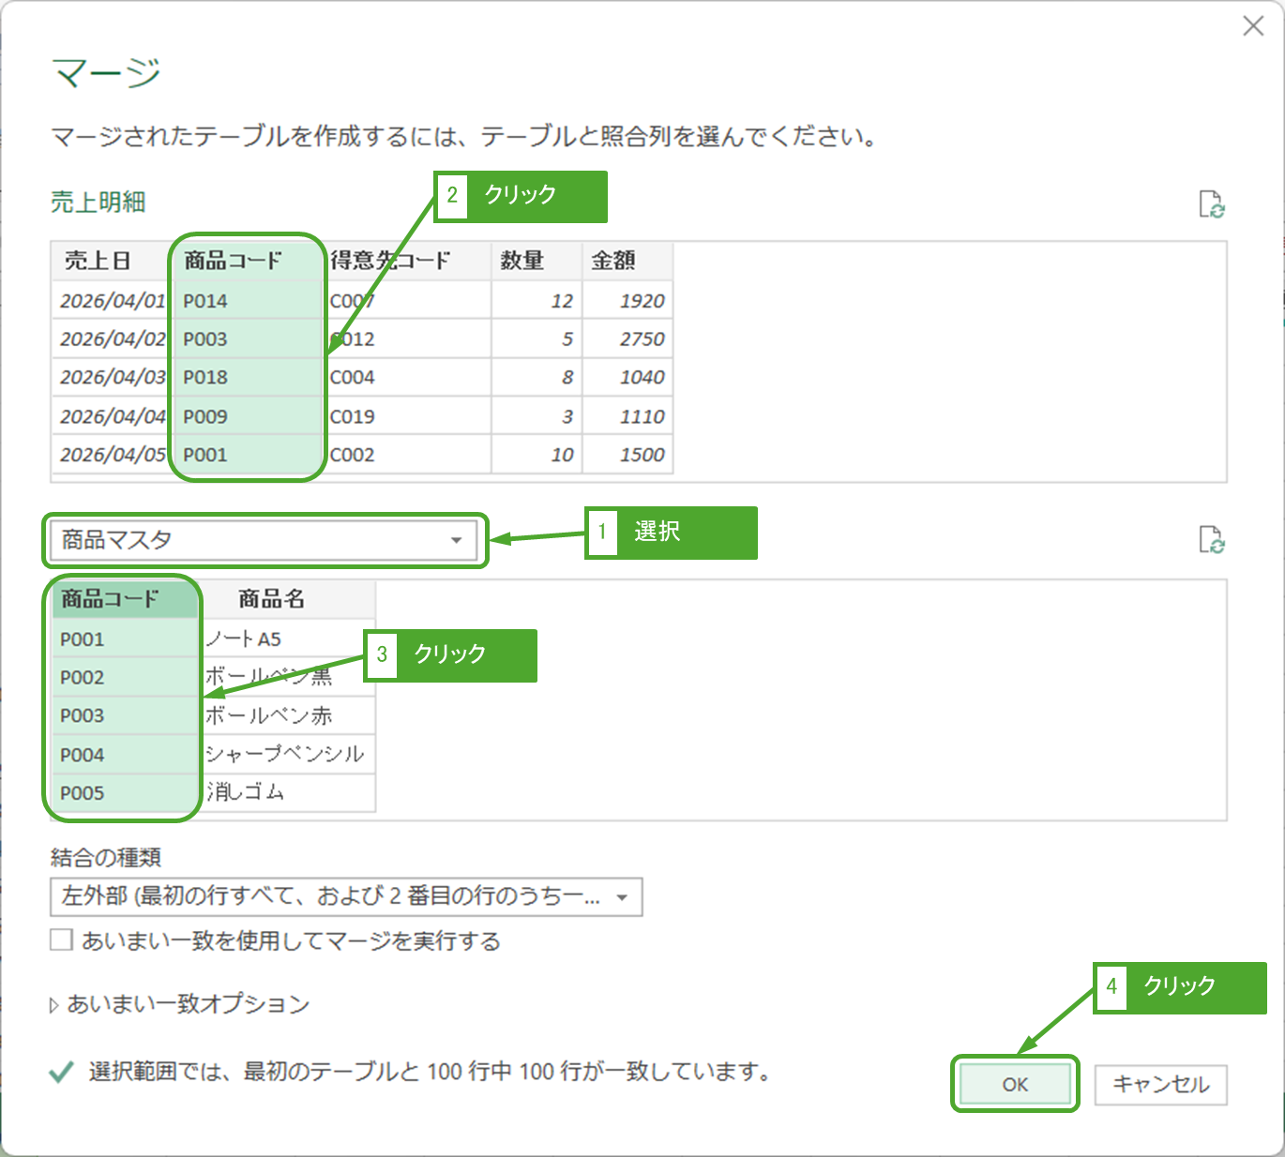The width and height of the screenshot is (1285, 1157).
Task: Select the 商品名 column header
Action: point(272,599)
